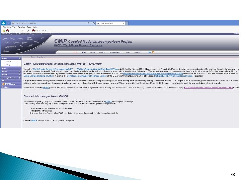Click Home in the breadcrumb trail
The image size is (241, 180).
pos(33,57)
